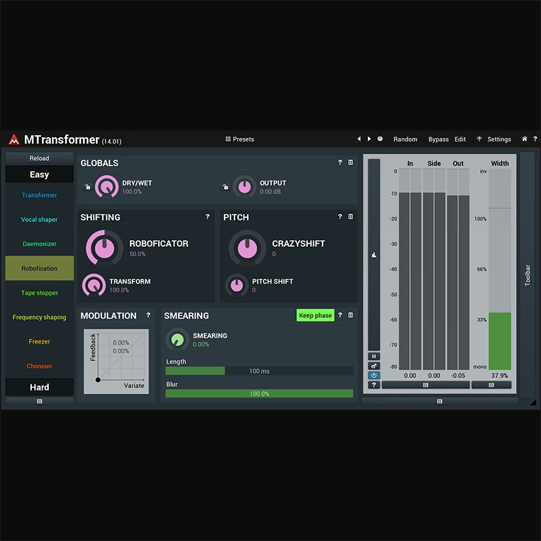Click the Width stereo meter bar
Image resolution: width=541 pixels, height=541 pixels.
click(x=500, y=269)
